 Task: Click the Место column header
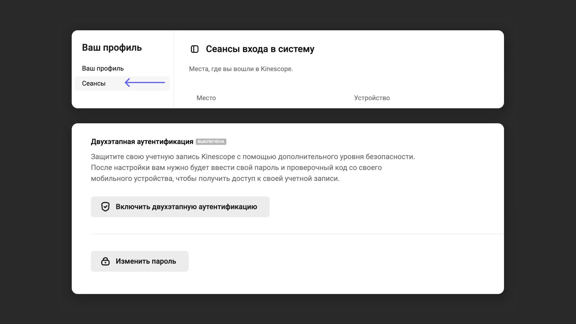pyautogui.click(x=206, y=98)
